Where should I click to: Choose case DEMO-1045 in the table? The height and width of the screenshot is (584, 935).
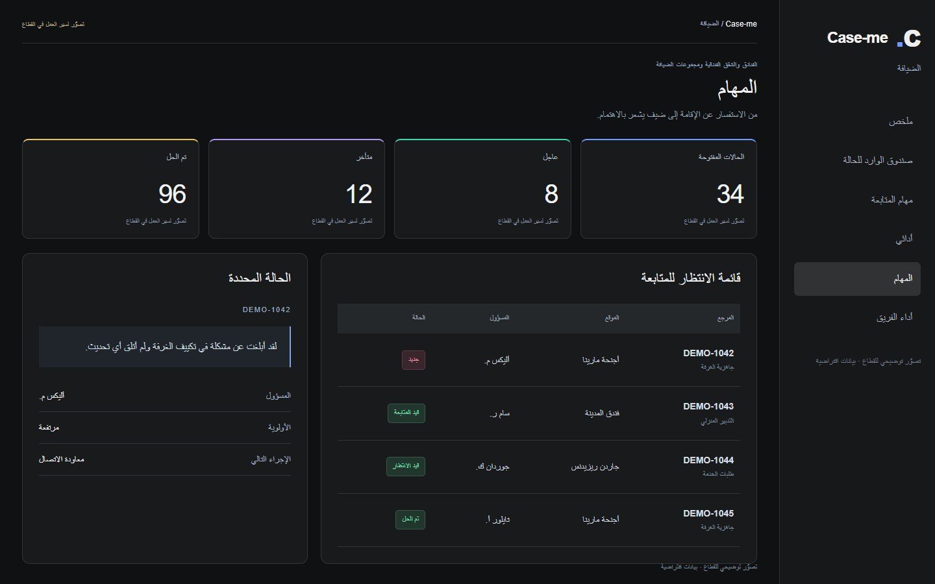708,514
